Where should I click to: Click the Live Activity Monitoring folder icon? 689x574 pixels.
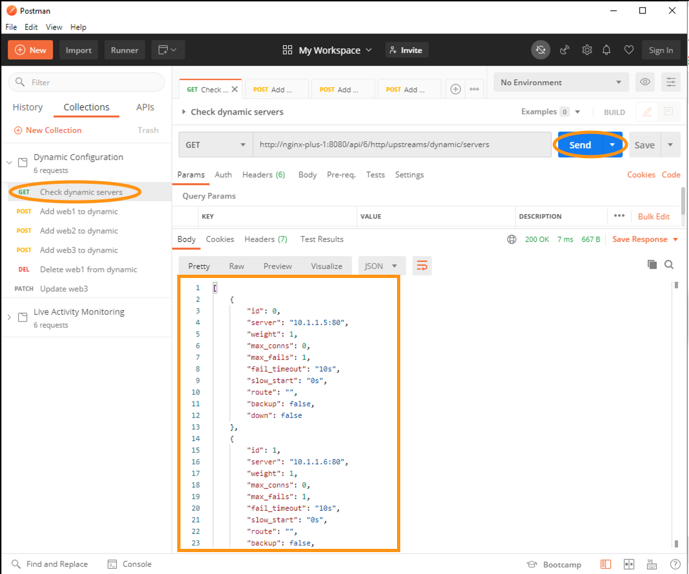pyautogui.click(x=23, y=317)
